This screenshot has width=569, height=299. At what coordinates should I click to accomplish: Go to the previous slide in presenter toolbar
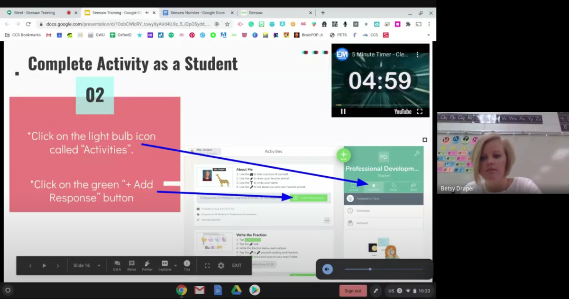(x=30, y=266)
